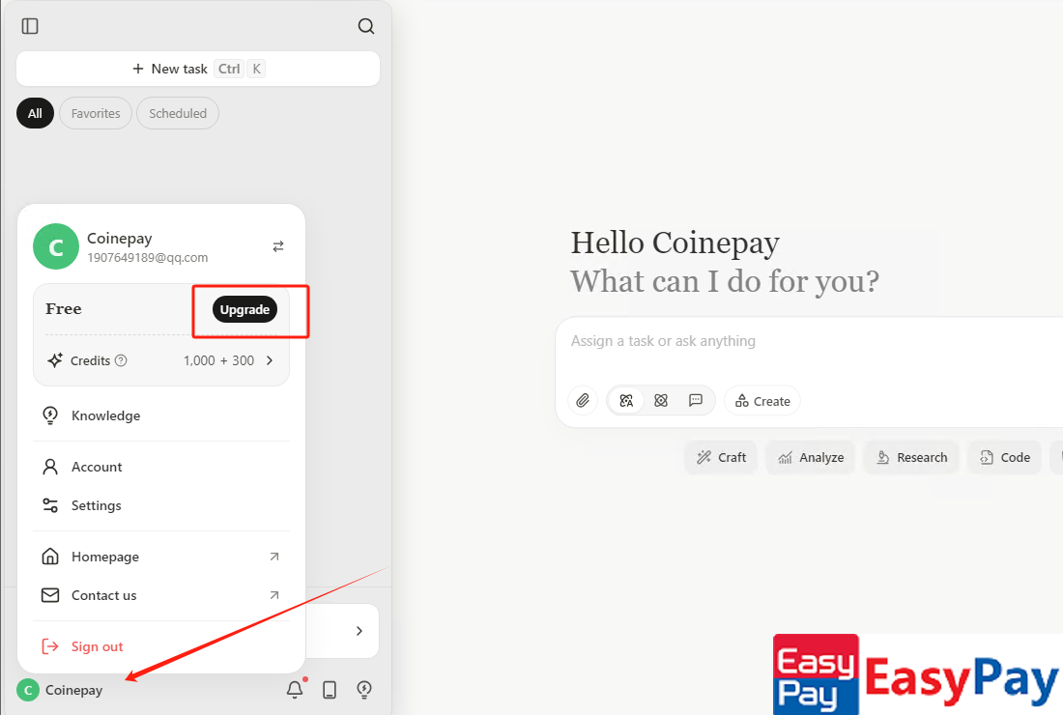Switch to the Scheduled tab

(x=178, y=113)
